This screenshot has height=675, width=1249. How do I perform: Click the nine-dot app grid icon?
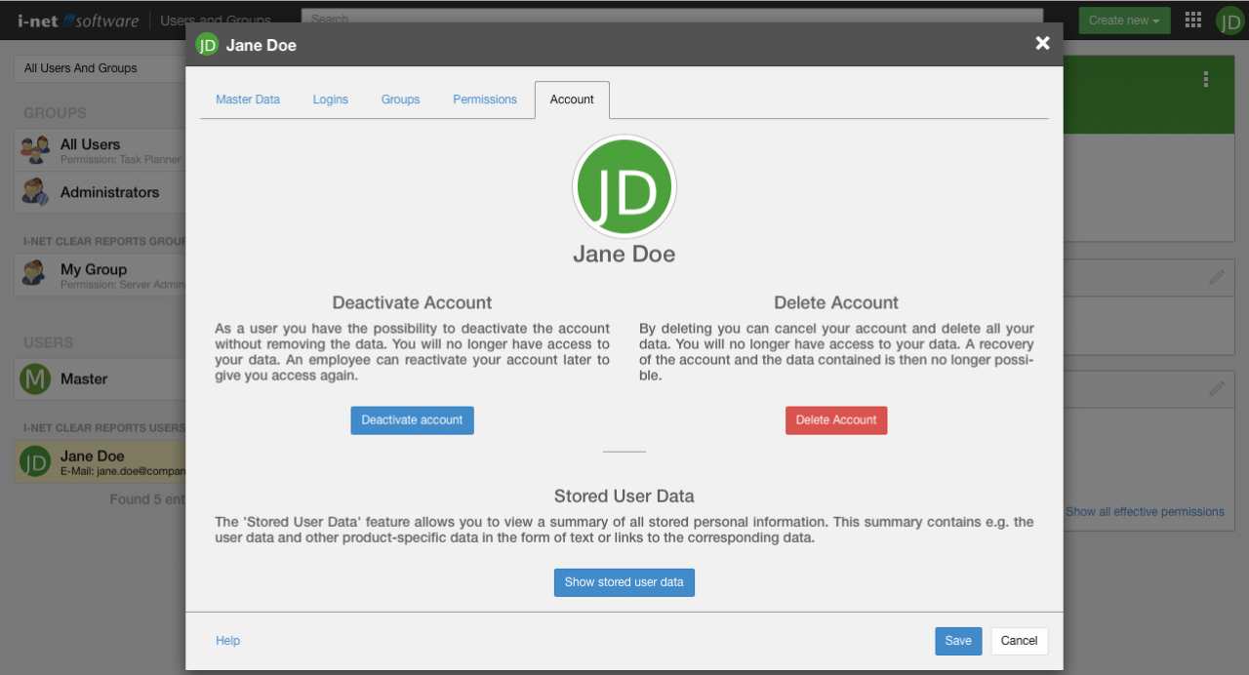[1192, 20]
